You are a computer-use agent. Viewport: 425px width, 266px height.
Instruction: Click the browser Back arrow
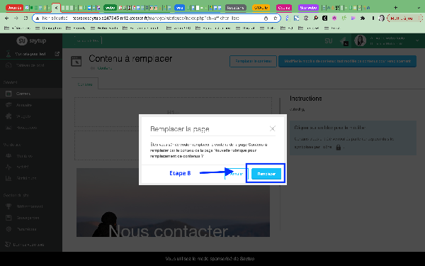pos(7,18)
